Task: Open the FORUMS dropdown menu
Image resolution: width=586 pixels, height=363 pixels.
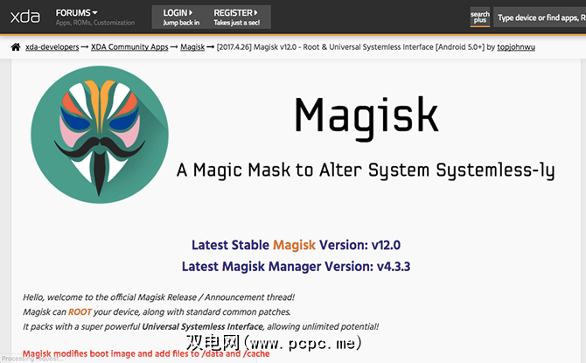Action: (x=77, y=13)
